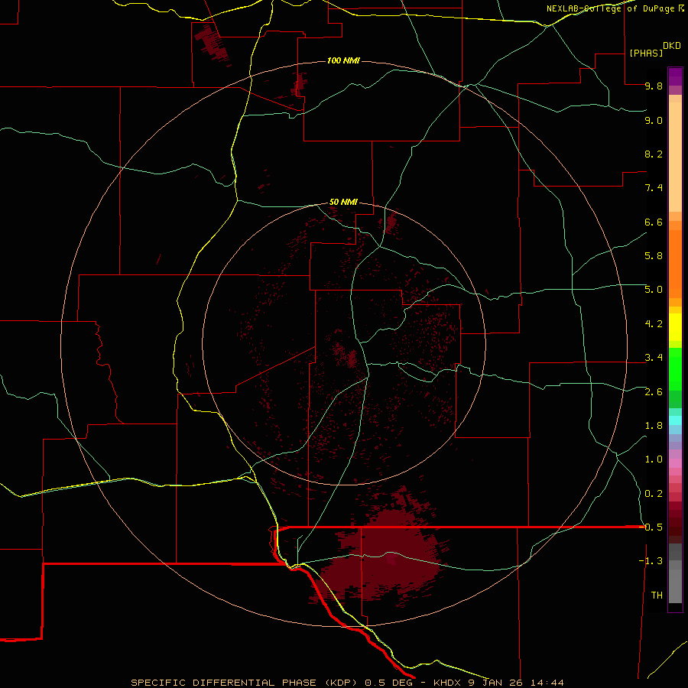This screenshot has height=688, width=688.
Task: Select the cyan band on color scale
Action: pos(675,420)
